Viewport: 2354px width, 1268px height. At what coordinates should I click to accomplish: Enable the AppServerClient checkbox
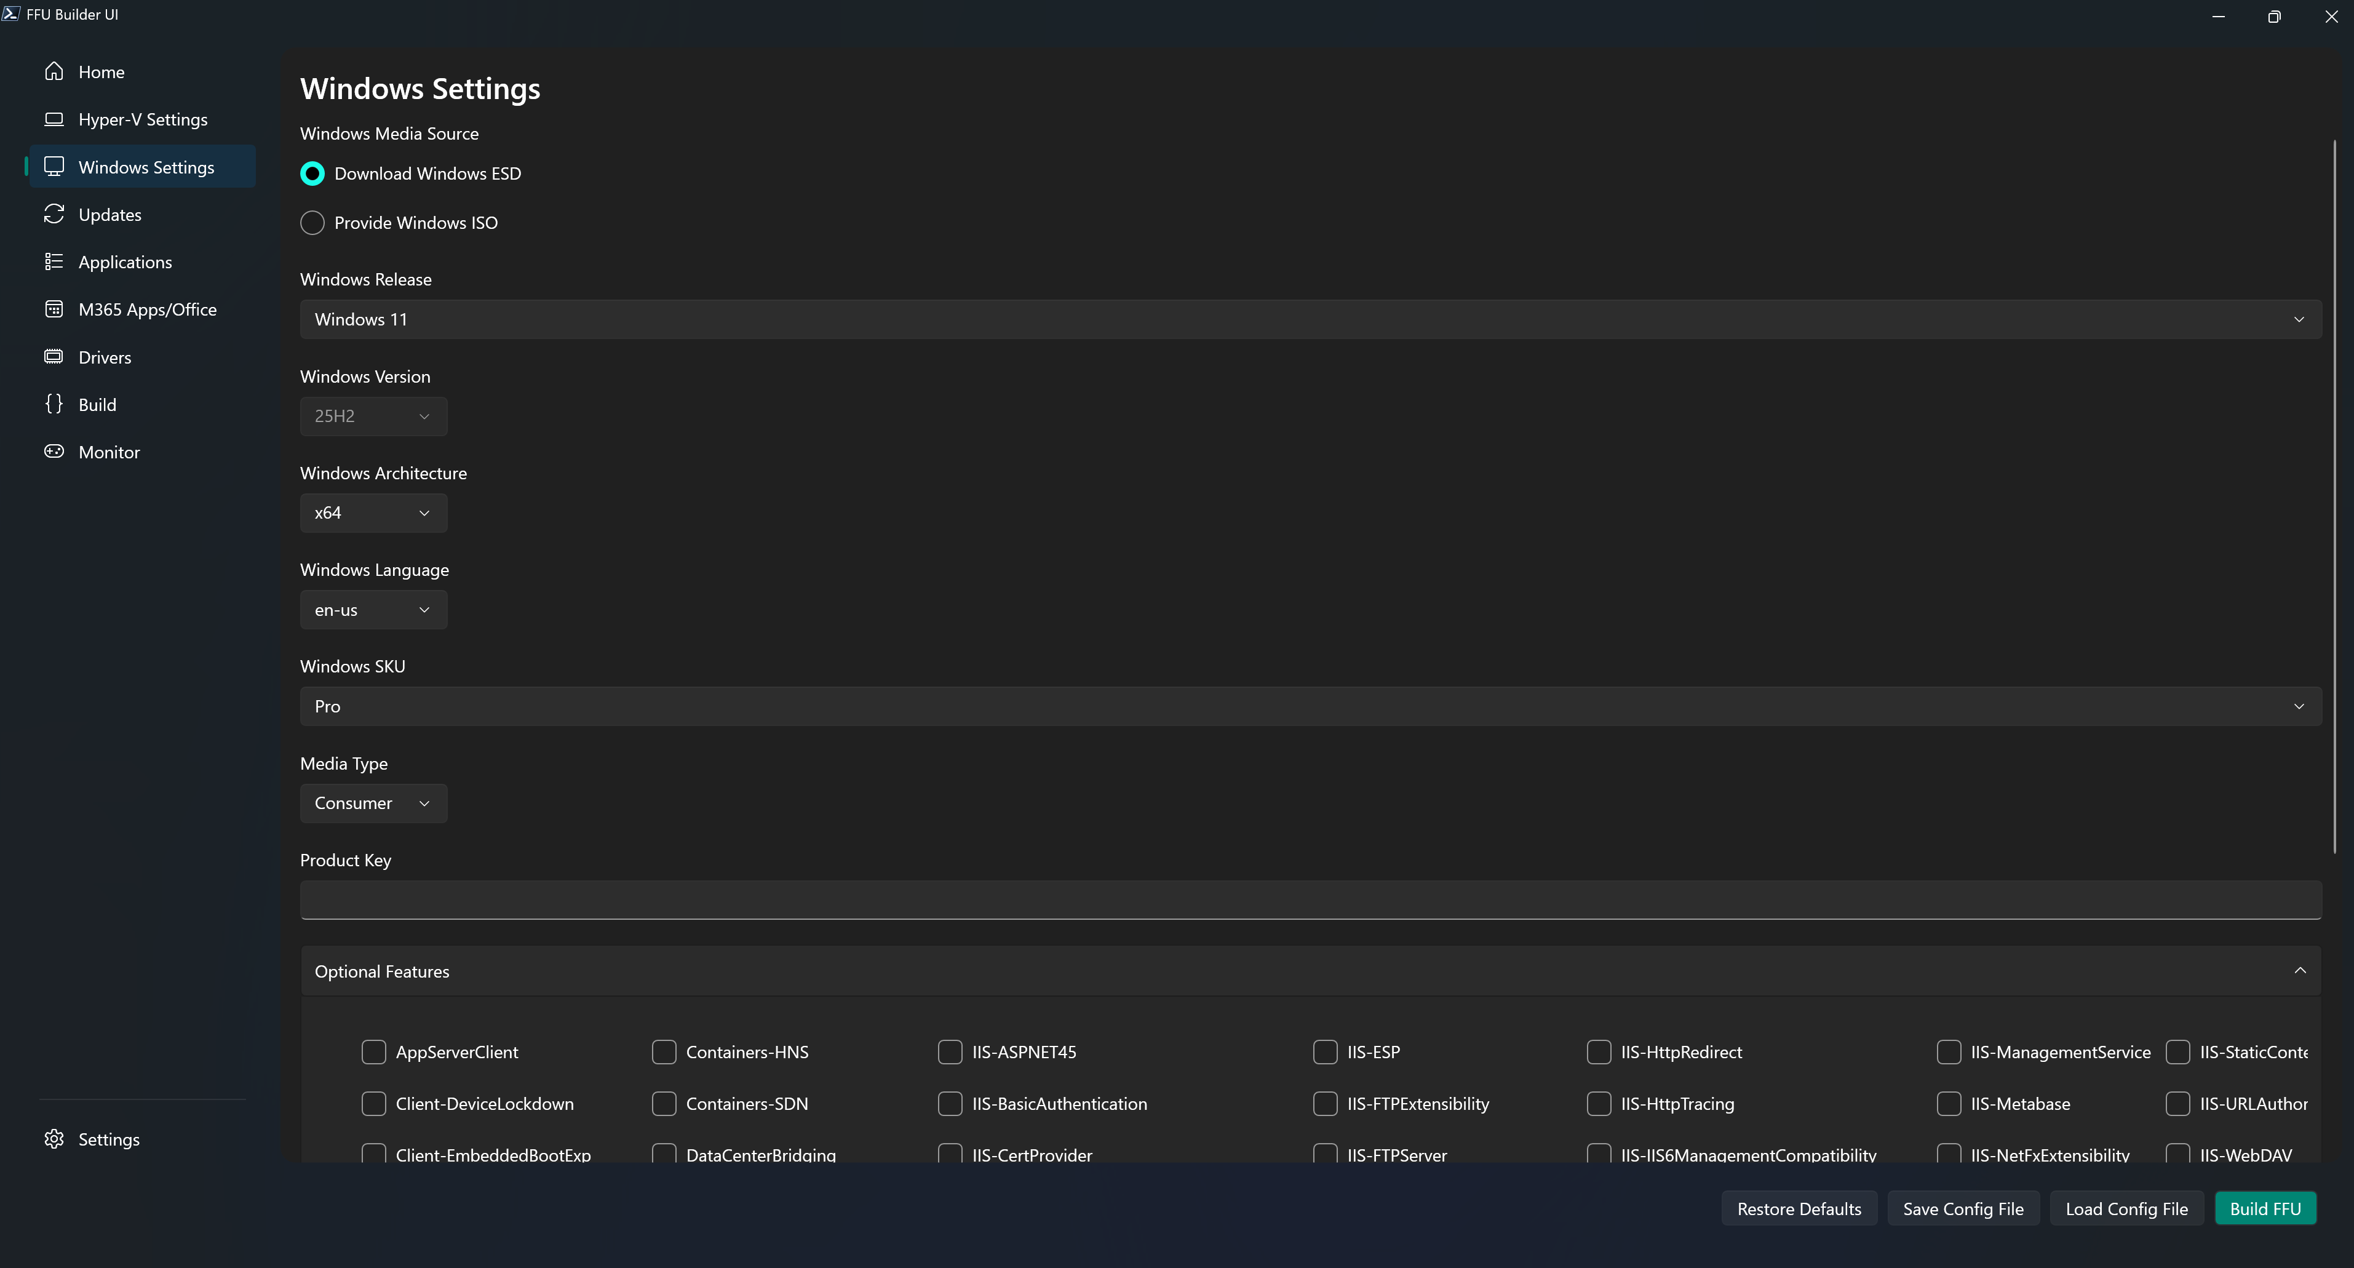(374, 1052)
